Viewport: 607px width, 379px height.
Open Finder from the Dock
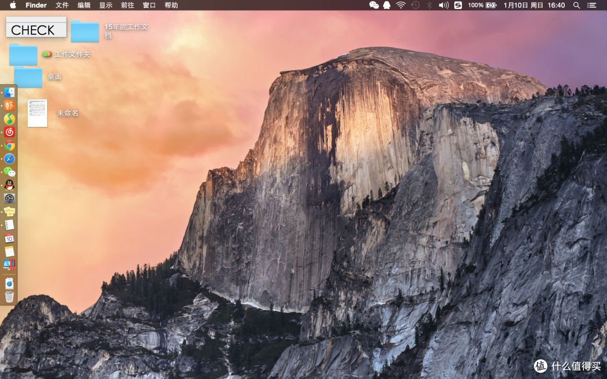[10, 93]
